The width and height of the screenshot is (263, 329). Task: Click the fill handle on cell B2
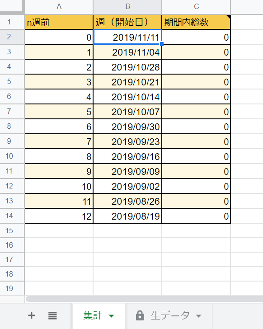[162, 44]
